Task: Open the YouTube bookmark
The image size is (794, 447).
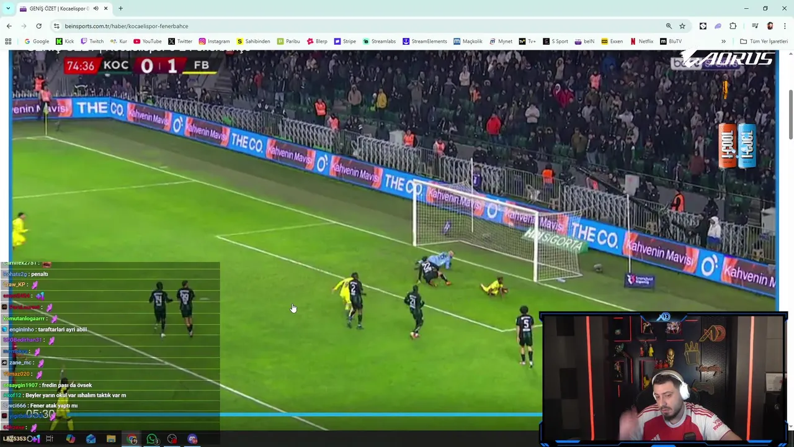Action: [148, 42]
